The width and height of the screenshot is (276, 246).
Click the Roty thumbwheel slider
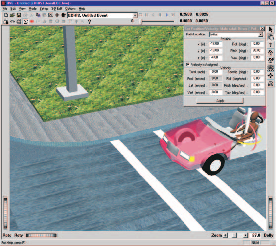tap(41, 235)
